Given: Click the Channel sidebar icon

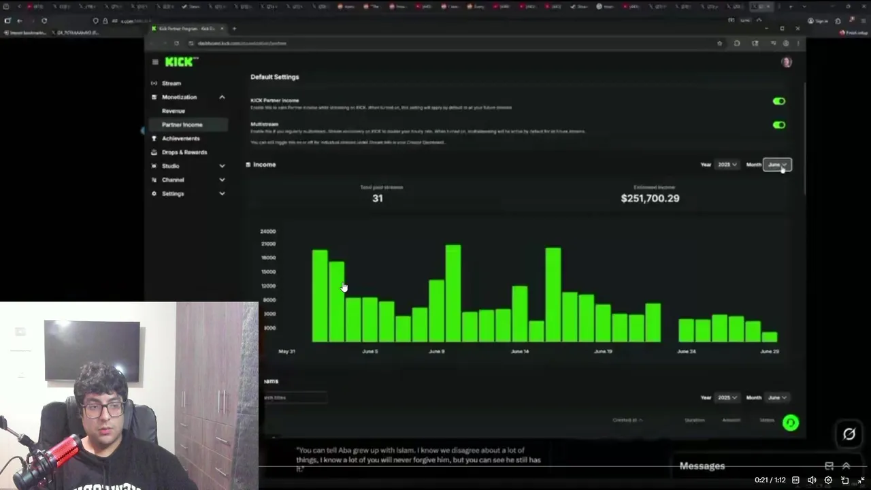Looking at the screenshot, I should [x=154, y=180].
